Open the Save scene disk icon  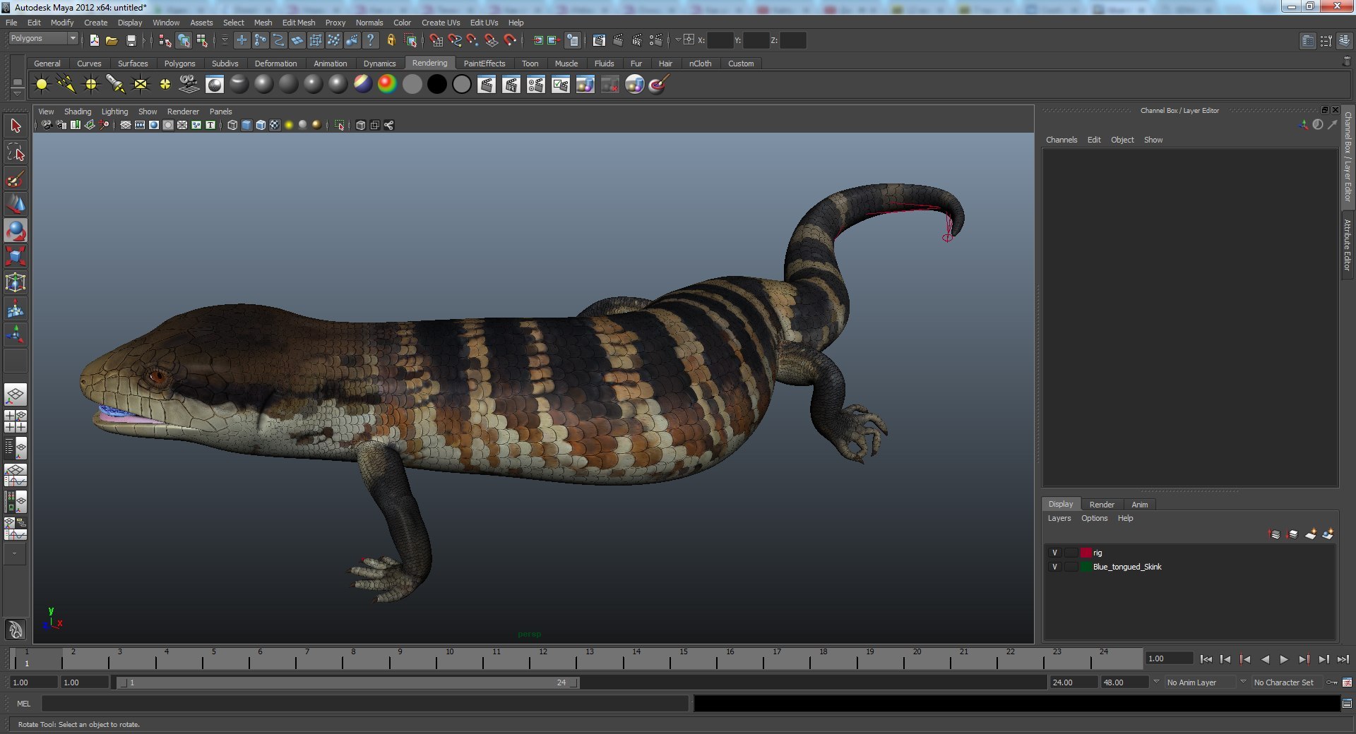tap(131, 40)
